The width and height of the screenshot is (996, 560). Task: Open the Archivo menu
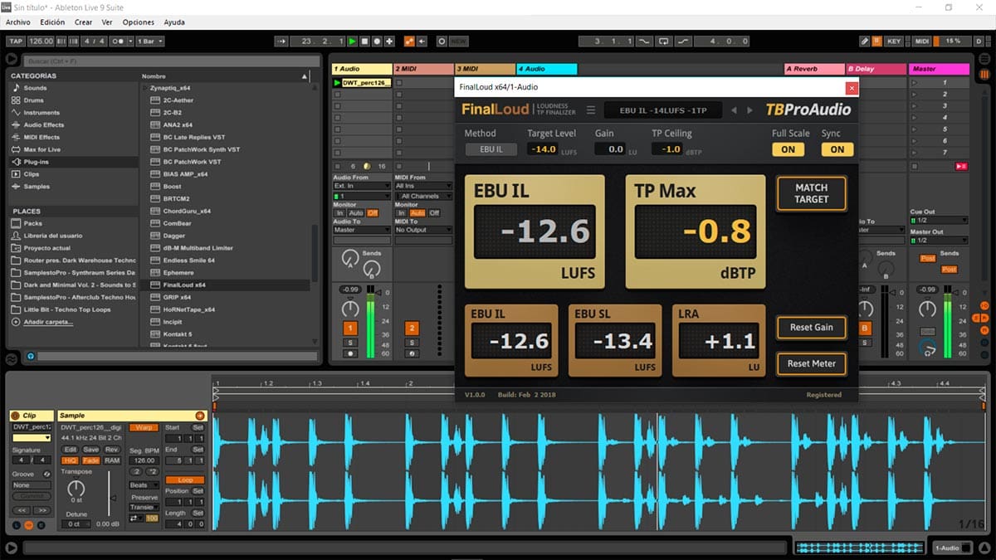pos(17,22)
